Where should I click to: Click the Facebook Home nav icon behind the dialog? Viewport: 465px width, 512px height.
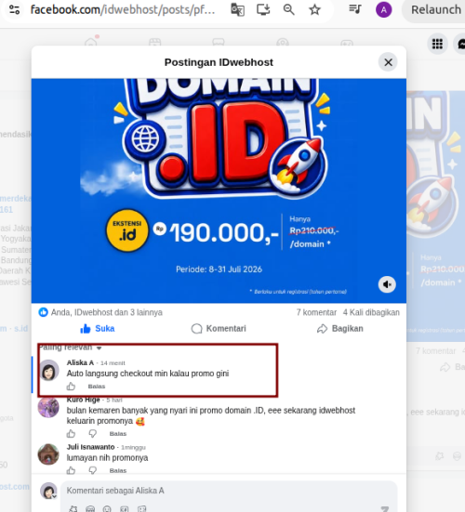[x=91, y=43]
